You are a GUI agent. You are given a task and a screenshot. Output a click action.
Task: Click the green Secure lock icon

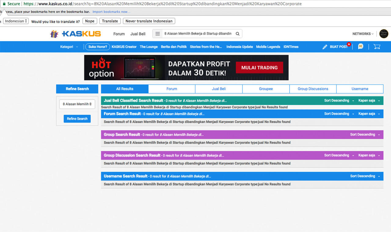point(4,4)
